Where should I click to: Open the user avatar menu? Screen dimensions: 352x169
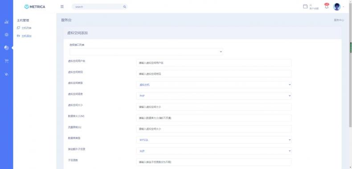pos(337,7)
